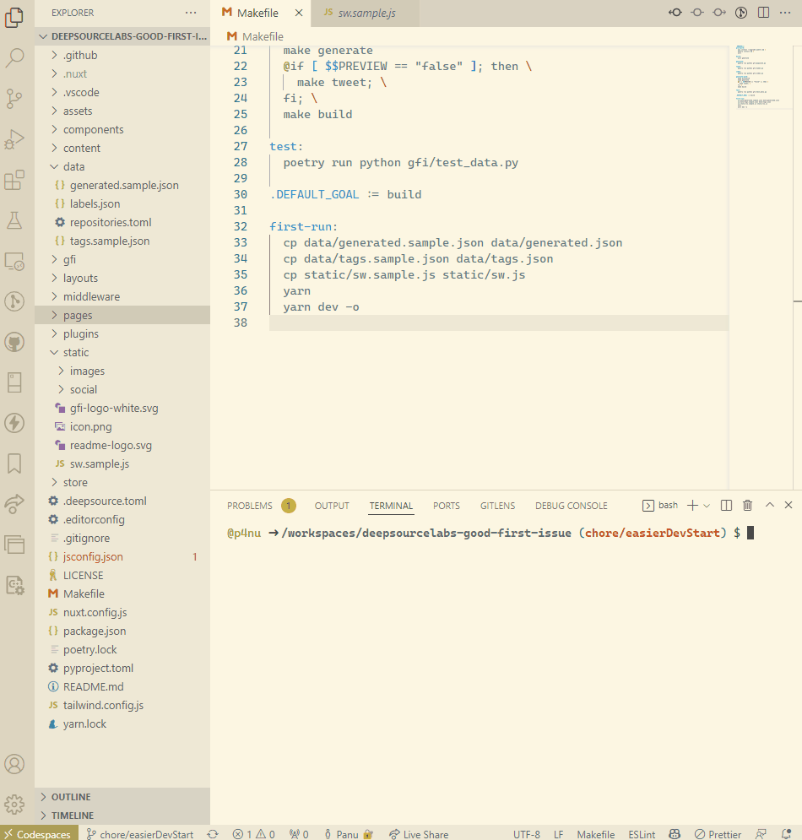Image resolution: width=802 pixels, height=840 pixels.
Task: Click ESLint status bar item
Action: [642, 834]
